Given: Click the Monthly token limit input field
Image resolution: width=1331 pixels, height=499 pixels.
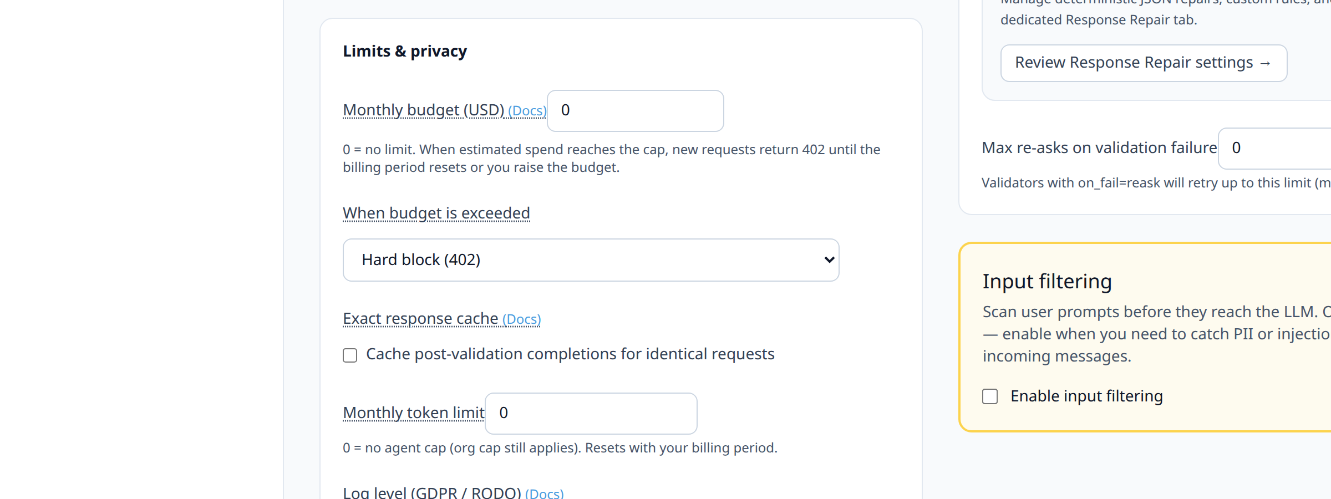Looking at the screenshot, I should (x=591, y=413).
